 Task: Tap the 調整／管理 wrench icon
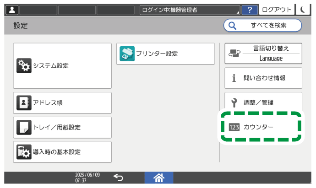(234, 102)
